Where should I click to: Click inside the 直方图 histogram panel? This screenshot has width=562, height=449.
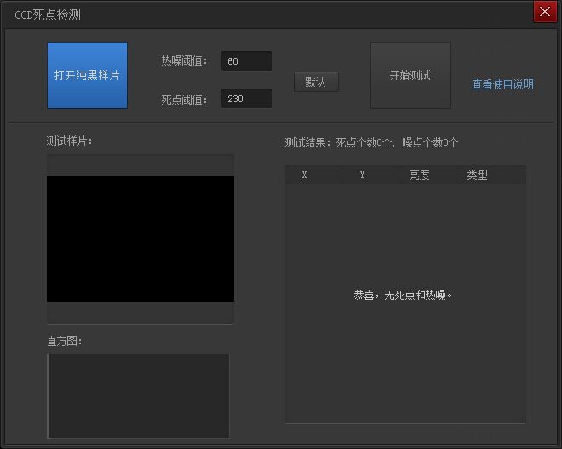click(x=138, y=396)
